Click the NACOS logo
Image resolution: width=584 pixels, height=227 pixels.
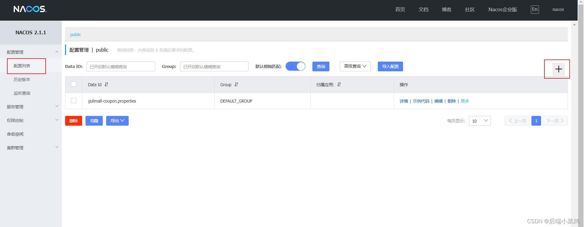coord(30,9)
